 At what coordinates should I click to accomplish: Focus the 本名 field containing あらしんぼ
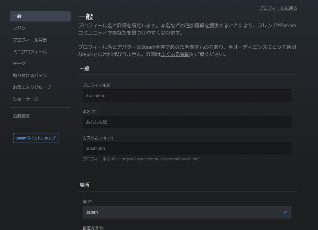[x=187, y=122]
